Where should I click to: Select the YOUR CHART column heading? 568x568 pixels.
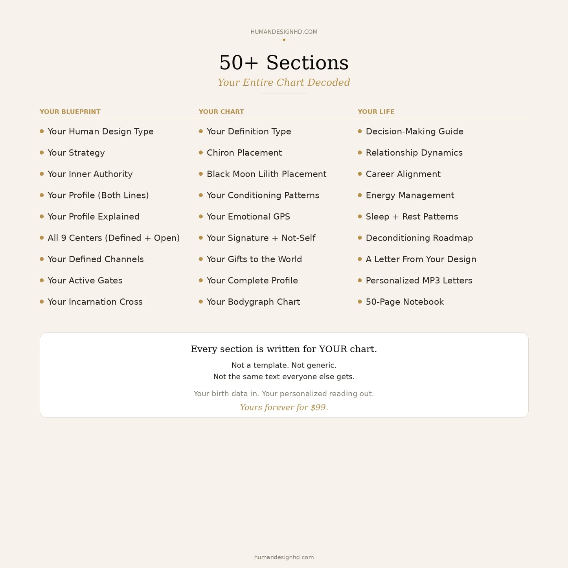pos(221,112)
